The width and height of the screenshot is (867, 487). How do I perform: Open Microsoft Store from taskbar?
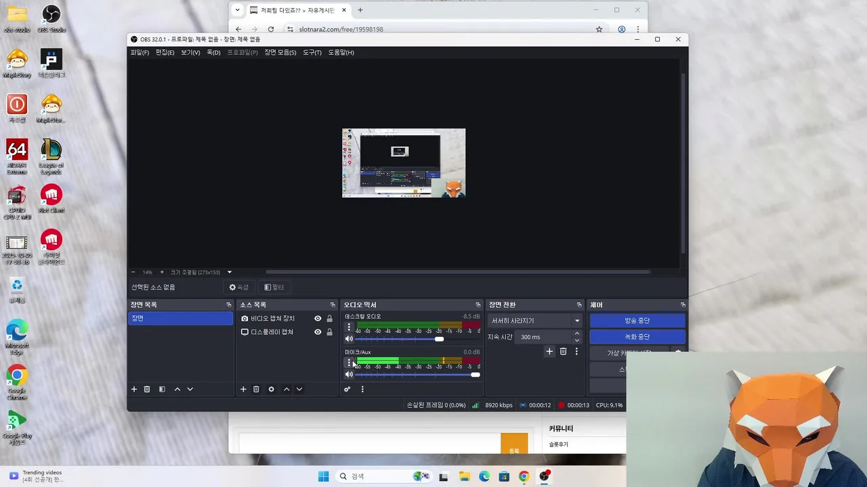pyautogui.click(x=504, y=476)
